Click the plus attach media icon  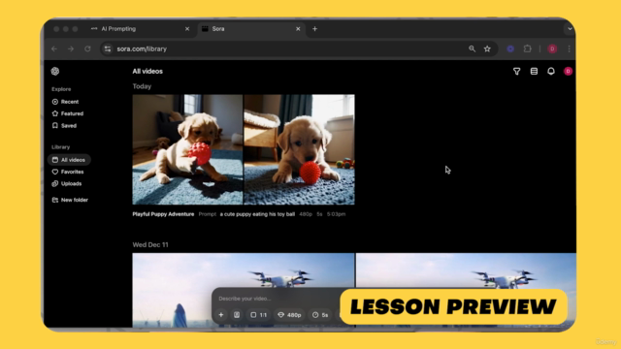tap(221, 315)
